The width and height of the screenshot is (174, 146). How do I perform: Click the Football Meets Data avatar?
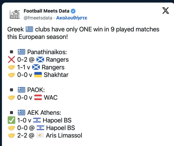[15, 14]
